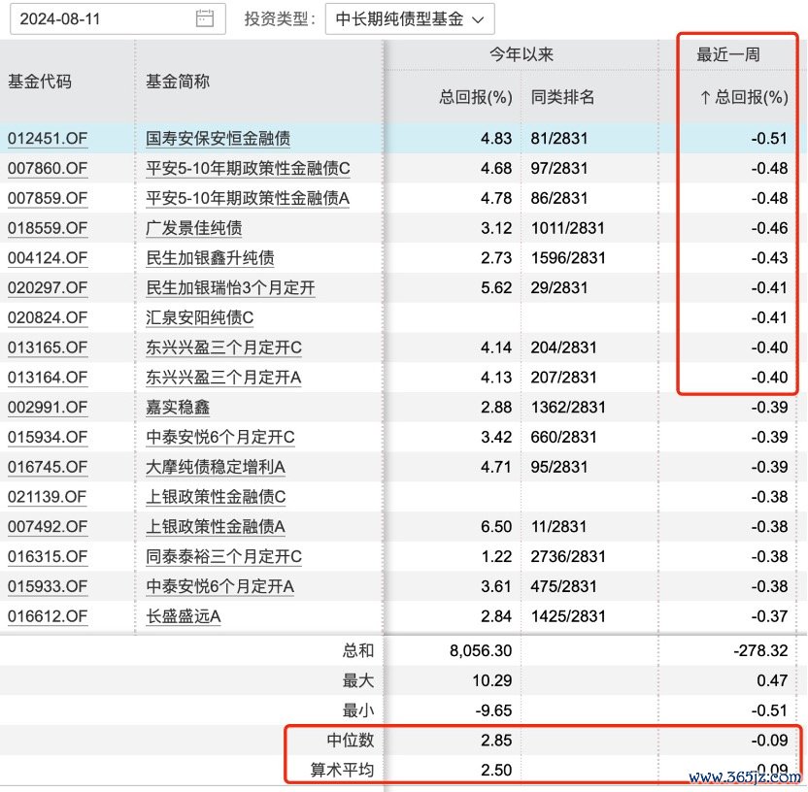808x792 pixels.
Task: Open the fund 汇泉安阳纯债C
Action: 199,317
